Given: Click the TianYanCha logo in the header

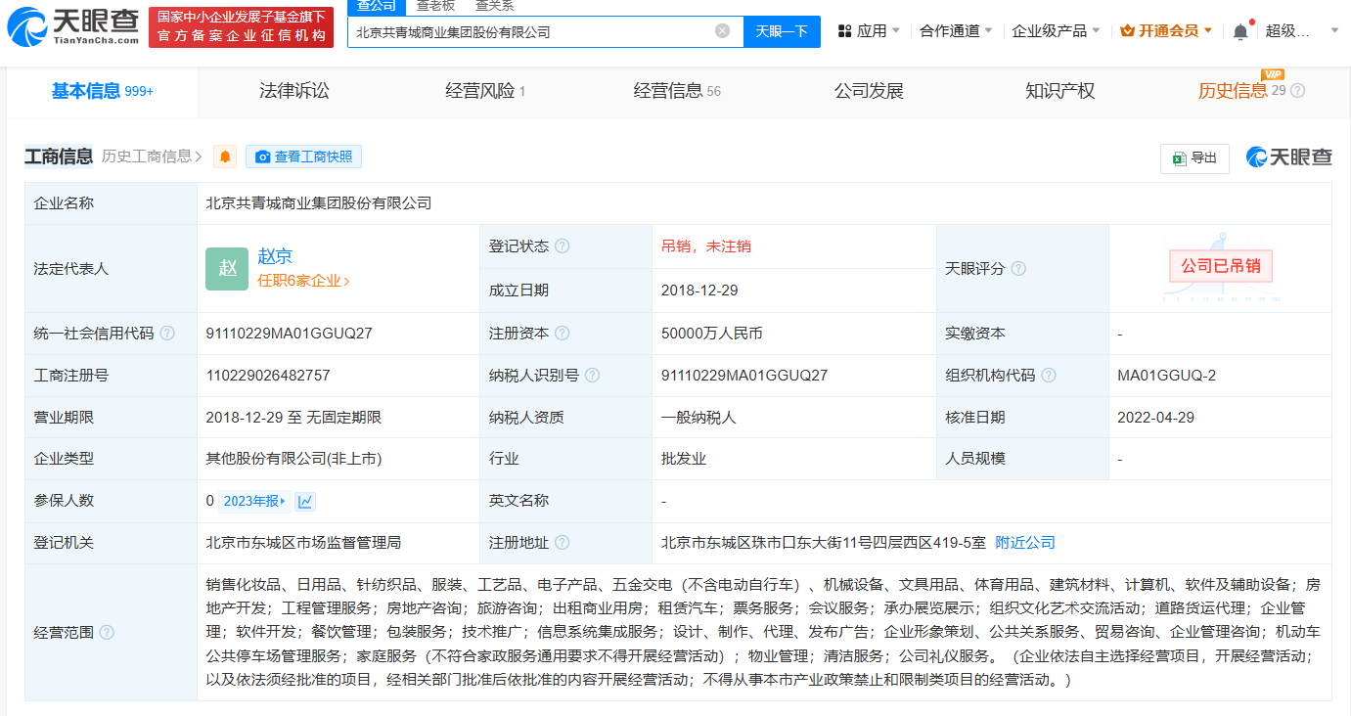Looking at the screenshot, I should pyautogui.click(x=71, y=27).
